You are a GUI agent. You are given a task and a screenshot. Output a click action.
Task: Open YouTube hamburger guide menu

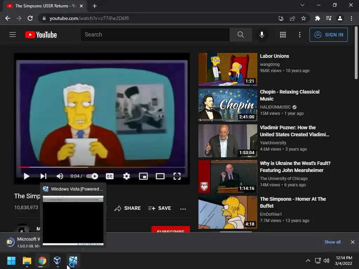(x=13, y=35)
